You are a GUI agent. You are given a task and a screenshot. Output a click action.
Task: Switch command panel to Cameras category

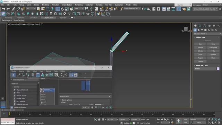pos(205,30)
